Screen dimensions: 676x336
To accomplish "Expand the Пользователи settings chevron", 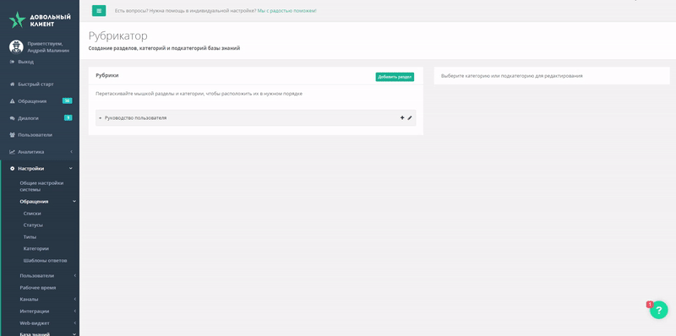I will coord(74,276).
